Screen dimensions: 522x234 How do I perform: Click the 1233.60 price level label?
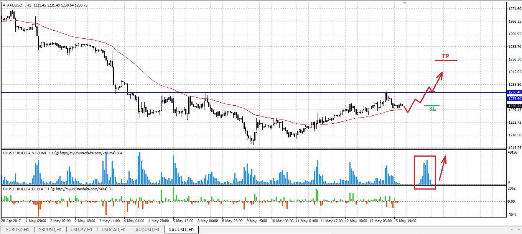click(514, 99)
